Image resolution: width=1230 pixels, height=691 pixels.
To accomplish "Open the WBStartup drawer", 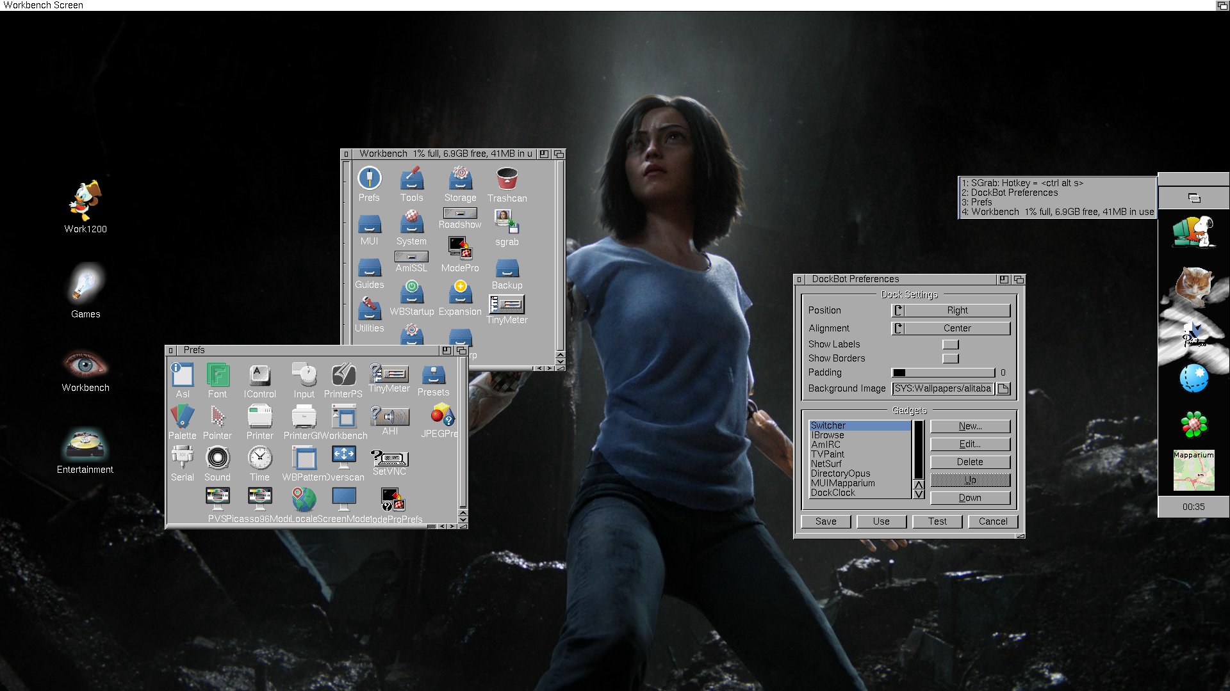I will click(412, 298).
